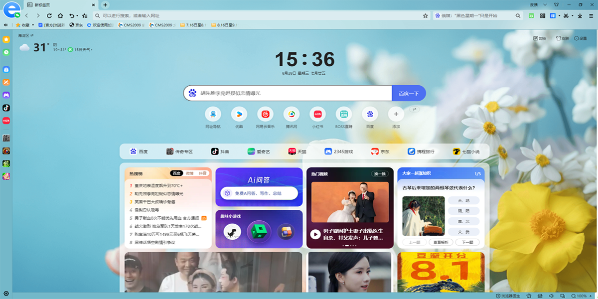The height and width of the screenshot is (299, 598).
Task: Switch hot list to 微博 tab
Action: click(x=189, y=173)
